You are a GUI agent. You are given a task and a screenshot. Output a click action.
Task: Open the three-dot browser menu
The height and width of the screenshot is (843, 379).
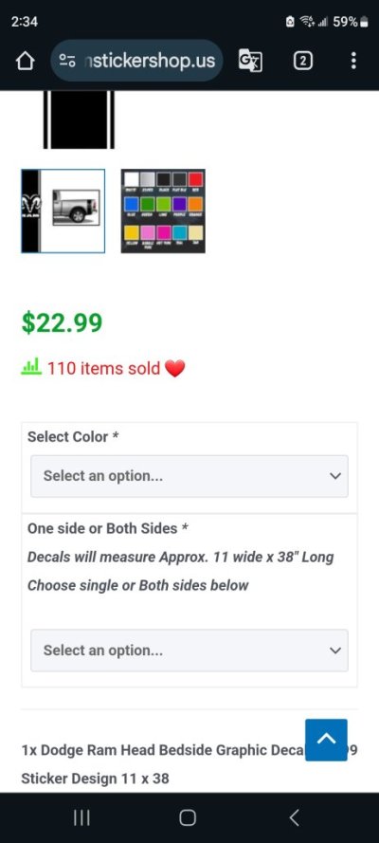pos(353,61)
